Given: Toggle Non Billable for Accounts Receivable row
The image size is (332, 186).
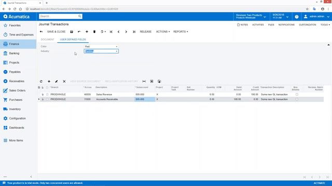Looking at the screenshot, I should 297,99.
